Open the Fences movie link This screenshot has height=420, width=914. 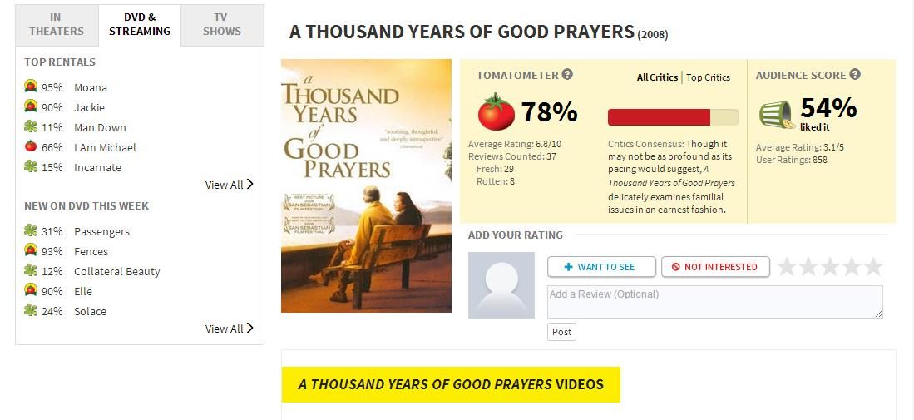[x=91, y=251]
